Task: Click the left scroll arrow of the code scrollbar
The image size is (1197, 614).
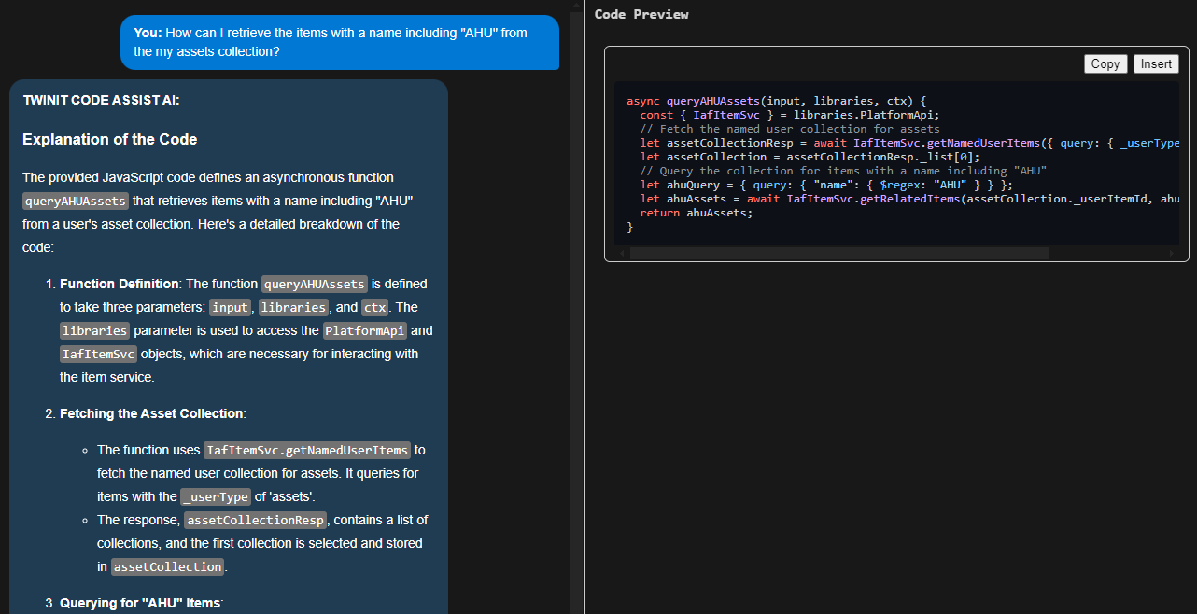Action: (x=622, y=253)
